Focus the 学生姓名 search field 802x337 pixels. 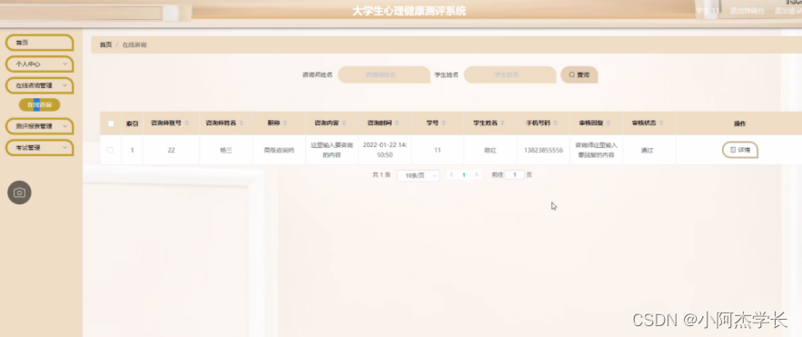[510, 74]
